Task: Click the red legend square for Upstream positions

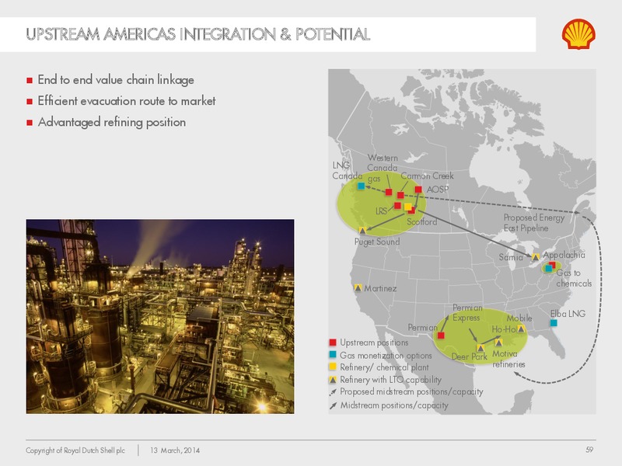Action: pyautogui.click(x=333, y=343)
